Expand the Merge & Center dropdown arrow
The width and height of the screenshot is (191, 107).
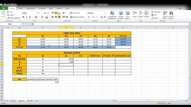point(85,17)
